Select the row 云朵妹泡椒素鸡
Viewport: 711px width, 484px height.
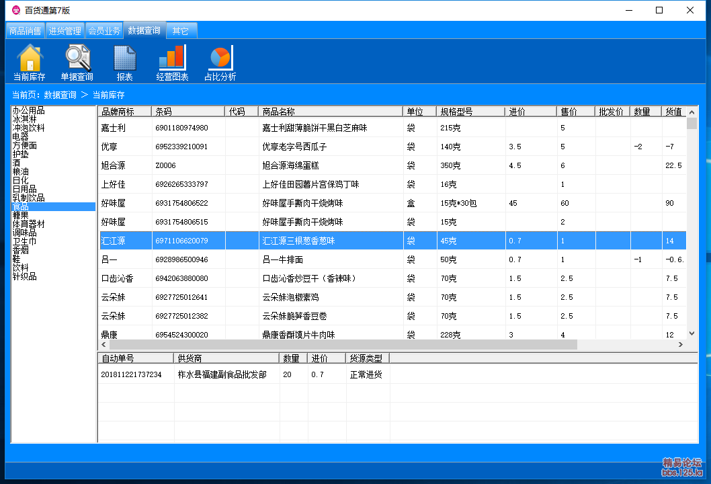(x=392, y=297)
